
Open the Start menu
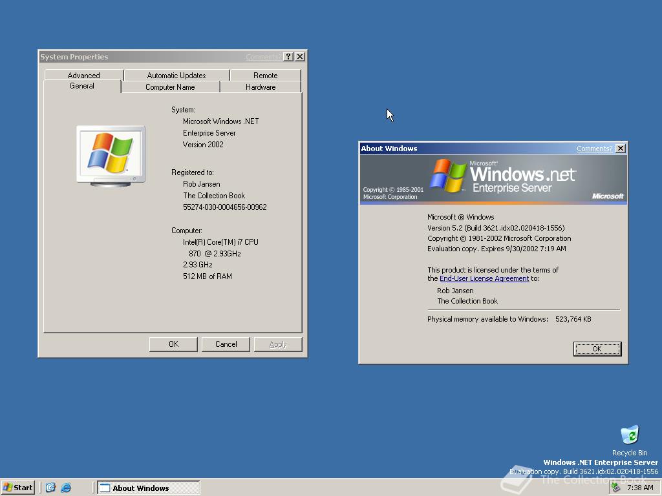tap(17, 488)
